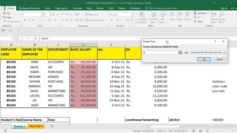The width and height of the screenshot is (237, 133).
Task: Open the Clipboard dialog launcher
Action: [x=21, y=26]
